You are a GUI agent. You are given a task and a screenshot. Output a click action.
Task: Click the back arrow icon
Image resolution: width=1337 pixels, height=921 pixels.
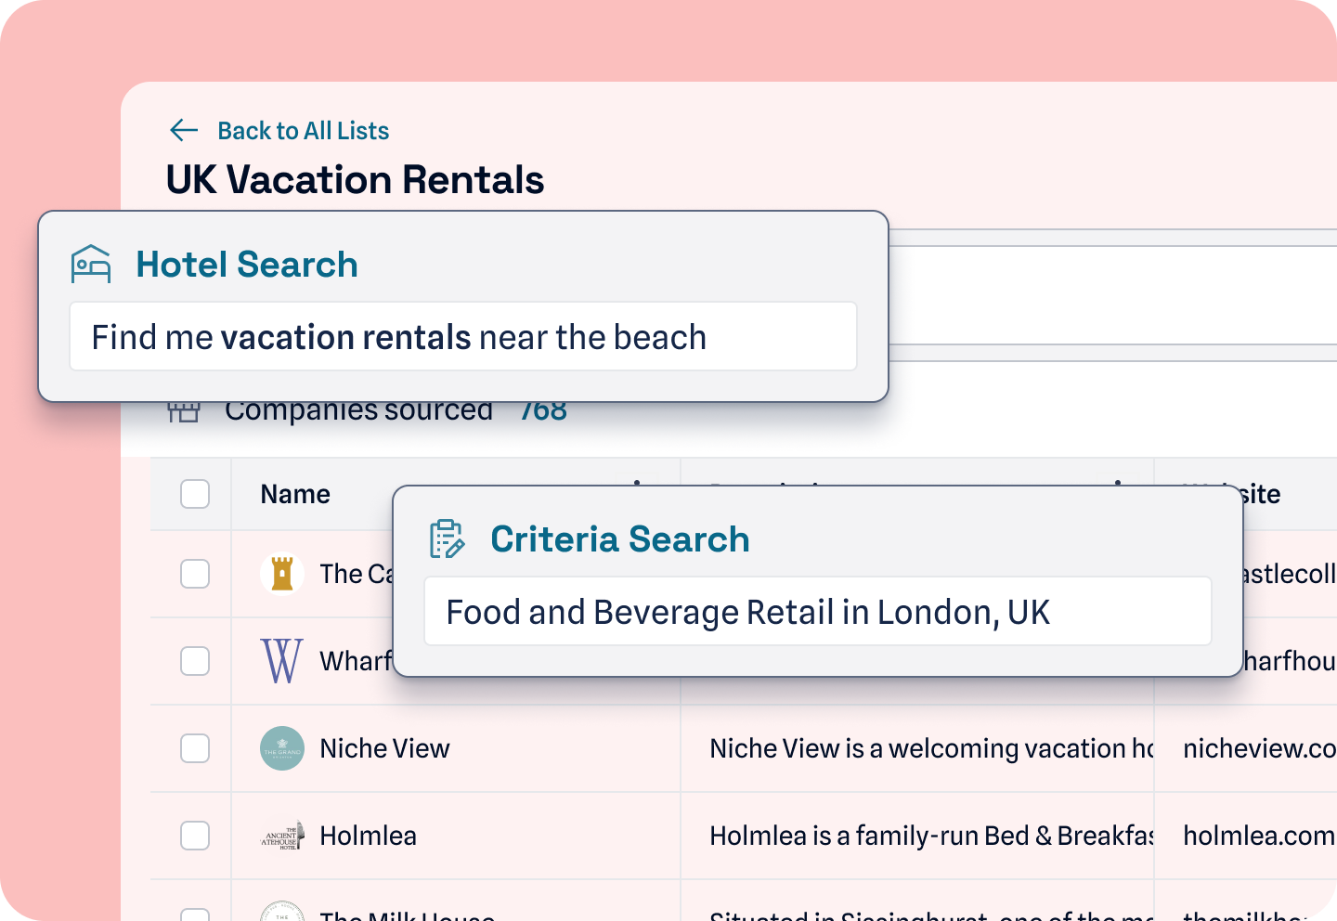[x=184, y=130]
